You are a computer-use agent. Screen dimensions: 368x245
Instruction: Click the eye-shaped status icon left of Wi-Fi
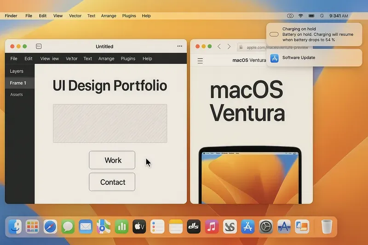290,16
